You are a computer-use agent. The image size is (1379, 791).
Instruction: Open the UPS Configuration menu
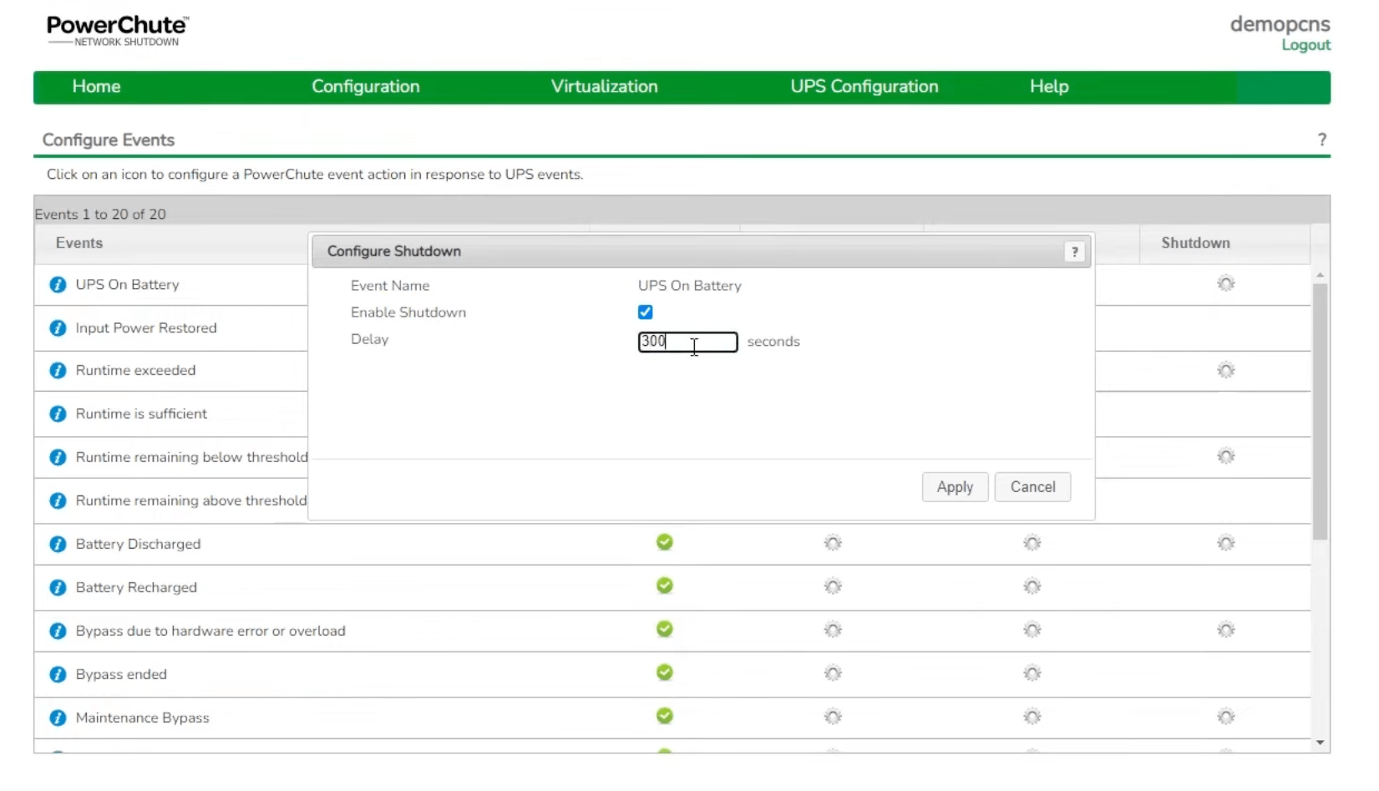coord(864,87)
